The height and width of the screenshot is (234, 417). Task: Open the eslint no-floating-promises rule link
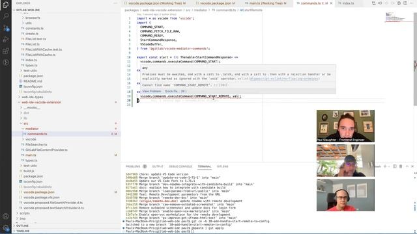[x=284, y=79]
